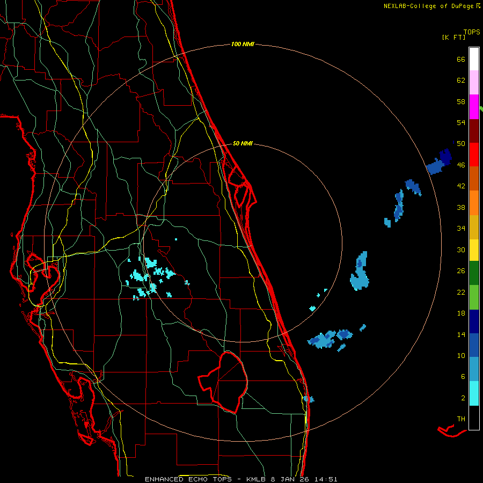The image size is (483, 483).
Task: Click the legend value '42'
Action: (461, 186)
